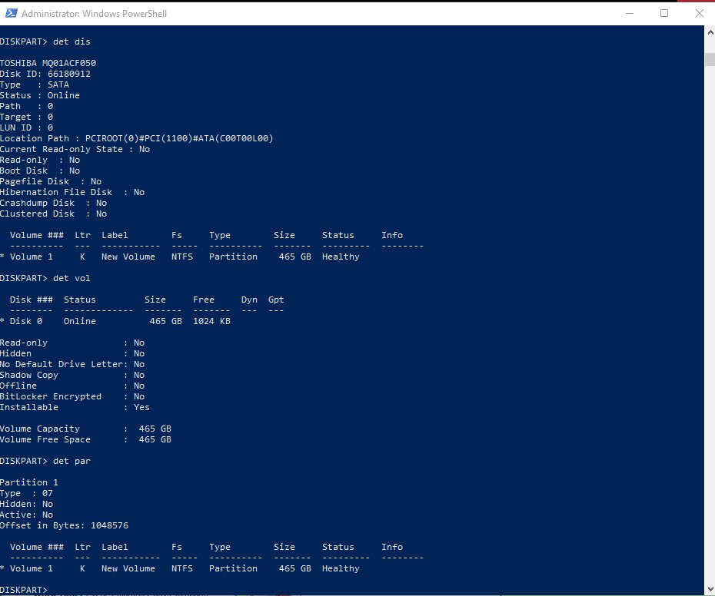
Task: Minimize the PowerShell window
Action: click(629, 13)
